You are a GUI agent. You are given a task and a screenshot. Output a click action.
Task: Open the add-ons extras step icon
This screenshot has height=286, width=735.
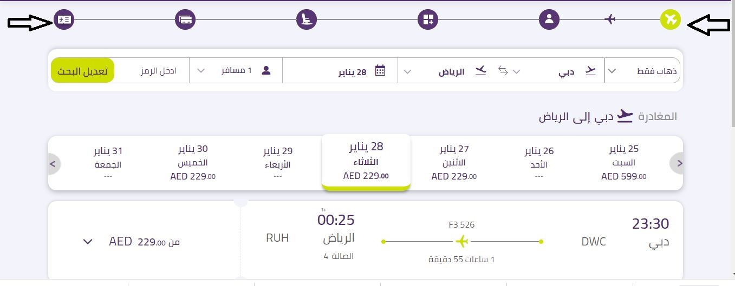[427, 20]
